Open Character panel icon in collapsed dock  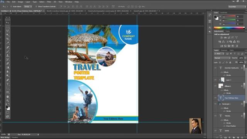210,27
